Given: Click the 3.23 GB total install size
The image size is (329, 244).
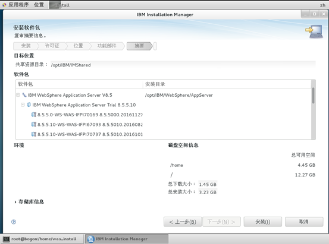Looking at the screenshot, I should [x=208, y=192].
